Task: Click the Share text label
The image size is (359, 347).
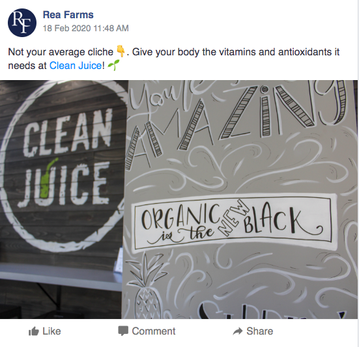Action: pos(259,331)
